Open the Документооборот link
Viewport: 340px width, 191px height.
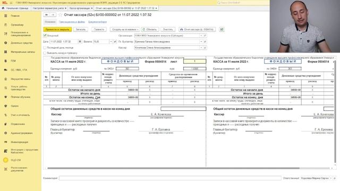coord(98,22)
